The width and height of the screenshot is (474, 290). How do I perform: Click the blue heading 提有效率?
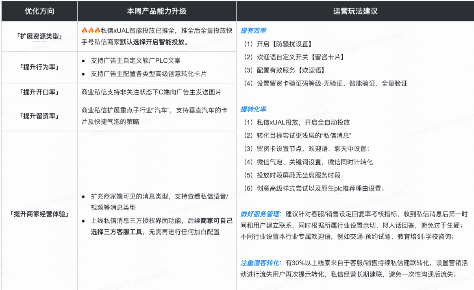(253, 31)
